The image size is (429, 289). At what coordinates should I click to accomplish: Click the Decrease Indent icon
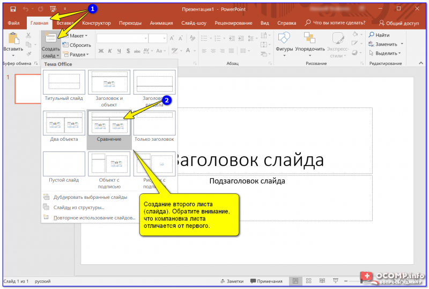pyautogui.click(x=232, y=38)
